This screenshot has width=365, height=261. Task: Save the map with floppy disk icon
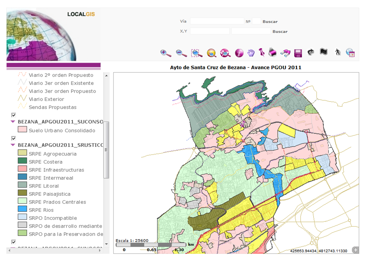click(x=298, y=53)
